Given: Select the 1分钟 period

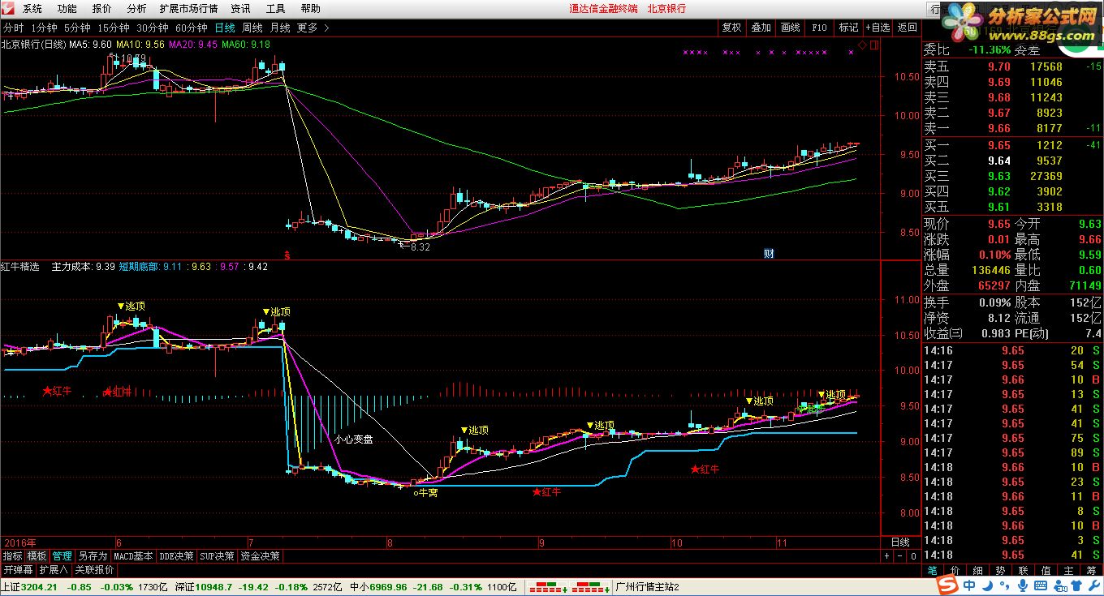Looking at the screenshot, I should [44, 28].
